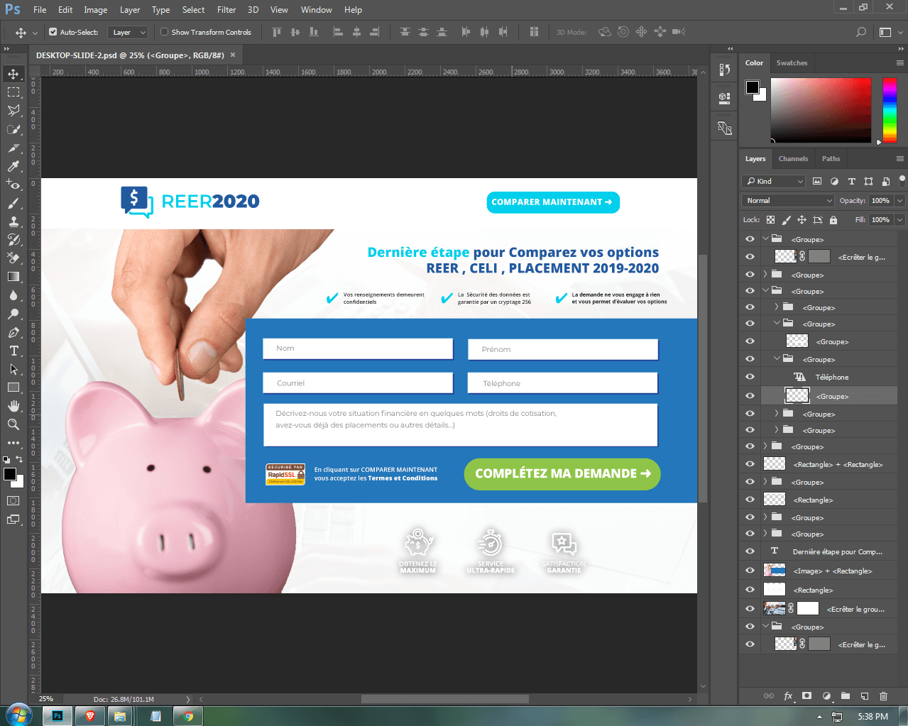Open the Image menu
Screen dimensions: 908x726
[96, 10]
